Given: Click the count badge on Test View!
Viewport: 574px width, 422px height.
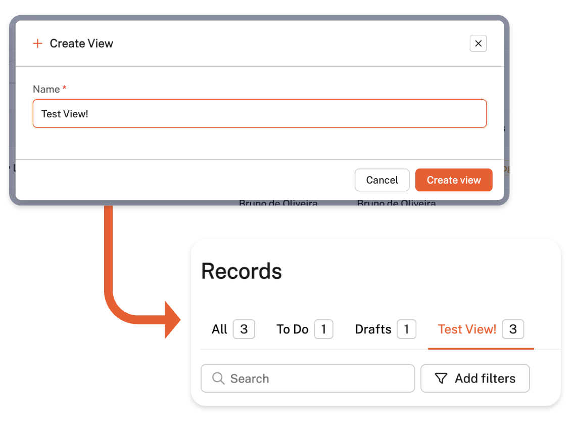Looking at the screenshot, I should coord(513,329).
